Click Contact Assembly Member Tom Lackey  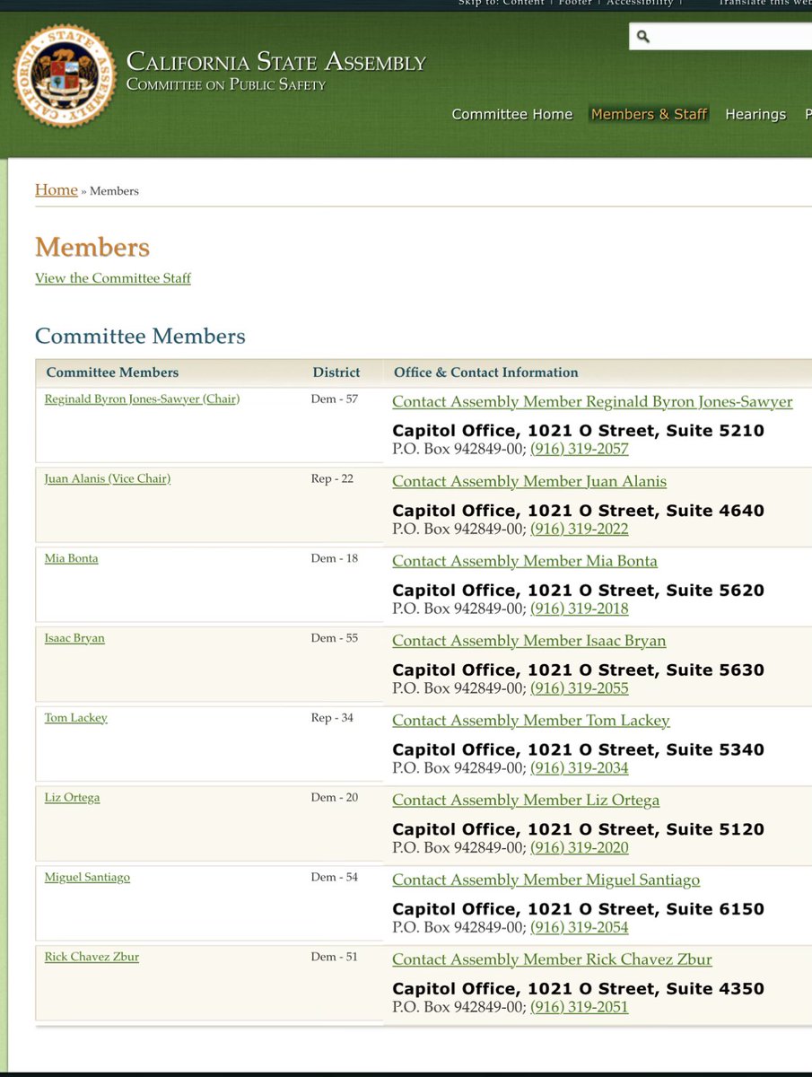coord(531,721)
